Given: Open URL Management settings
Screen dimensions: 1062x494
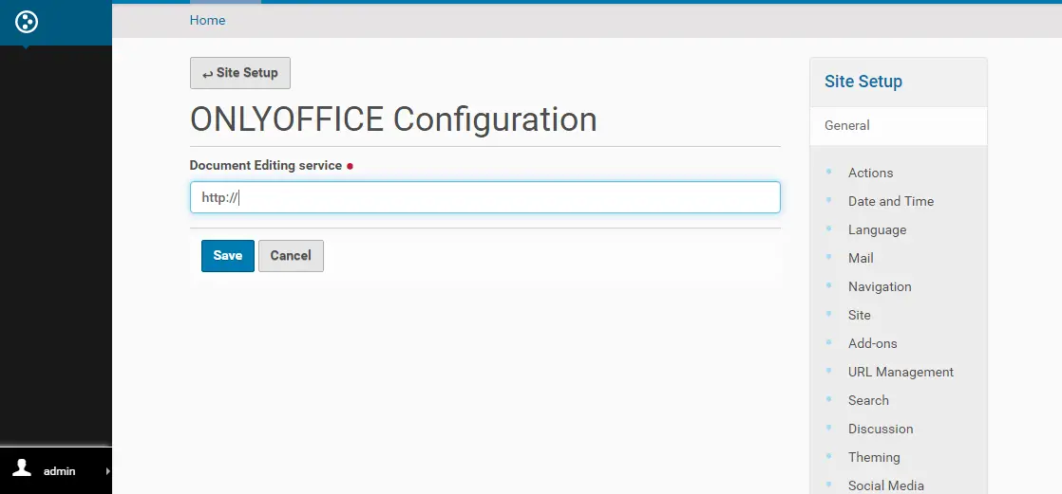Looking at the screenshot, I should click(x=901, y=372).
